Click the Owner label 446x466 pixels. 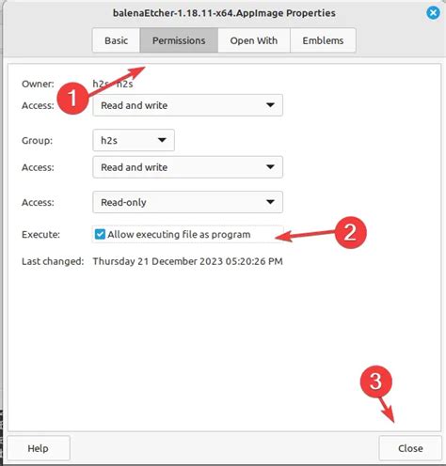point(38,84)
